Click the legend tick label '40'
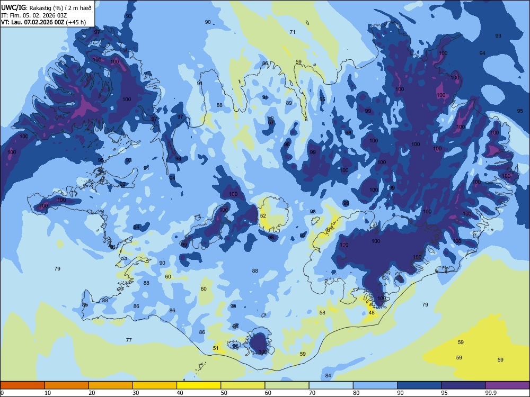The image size is (530, 397). point(180,393)
